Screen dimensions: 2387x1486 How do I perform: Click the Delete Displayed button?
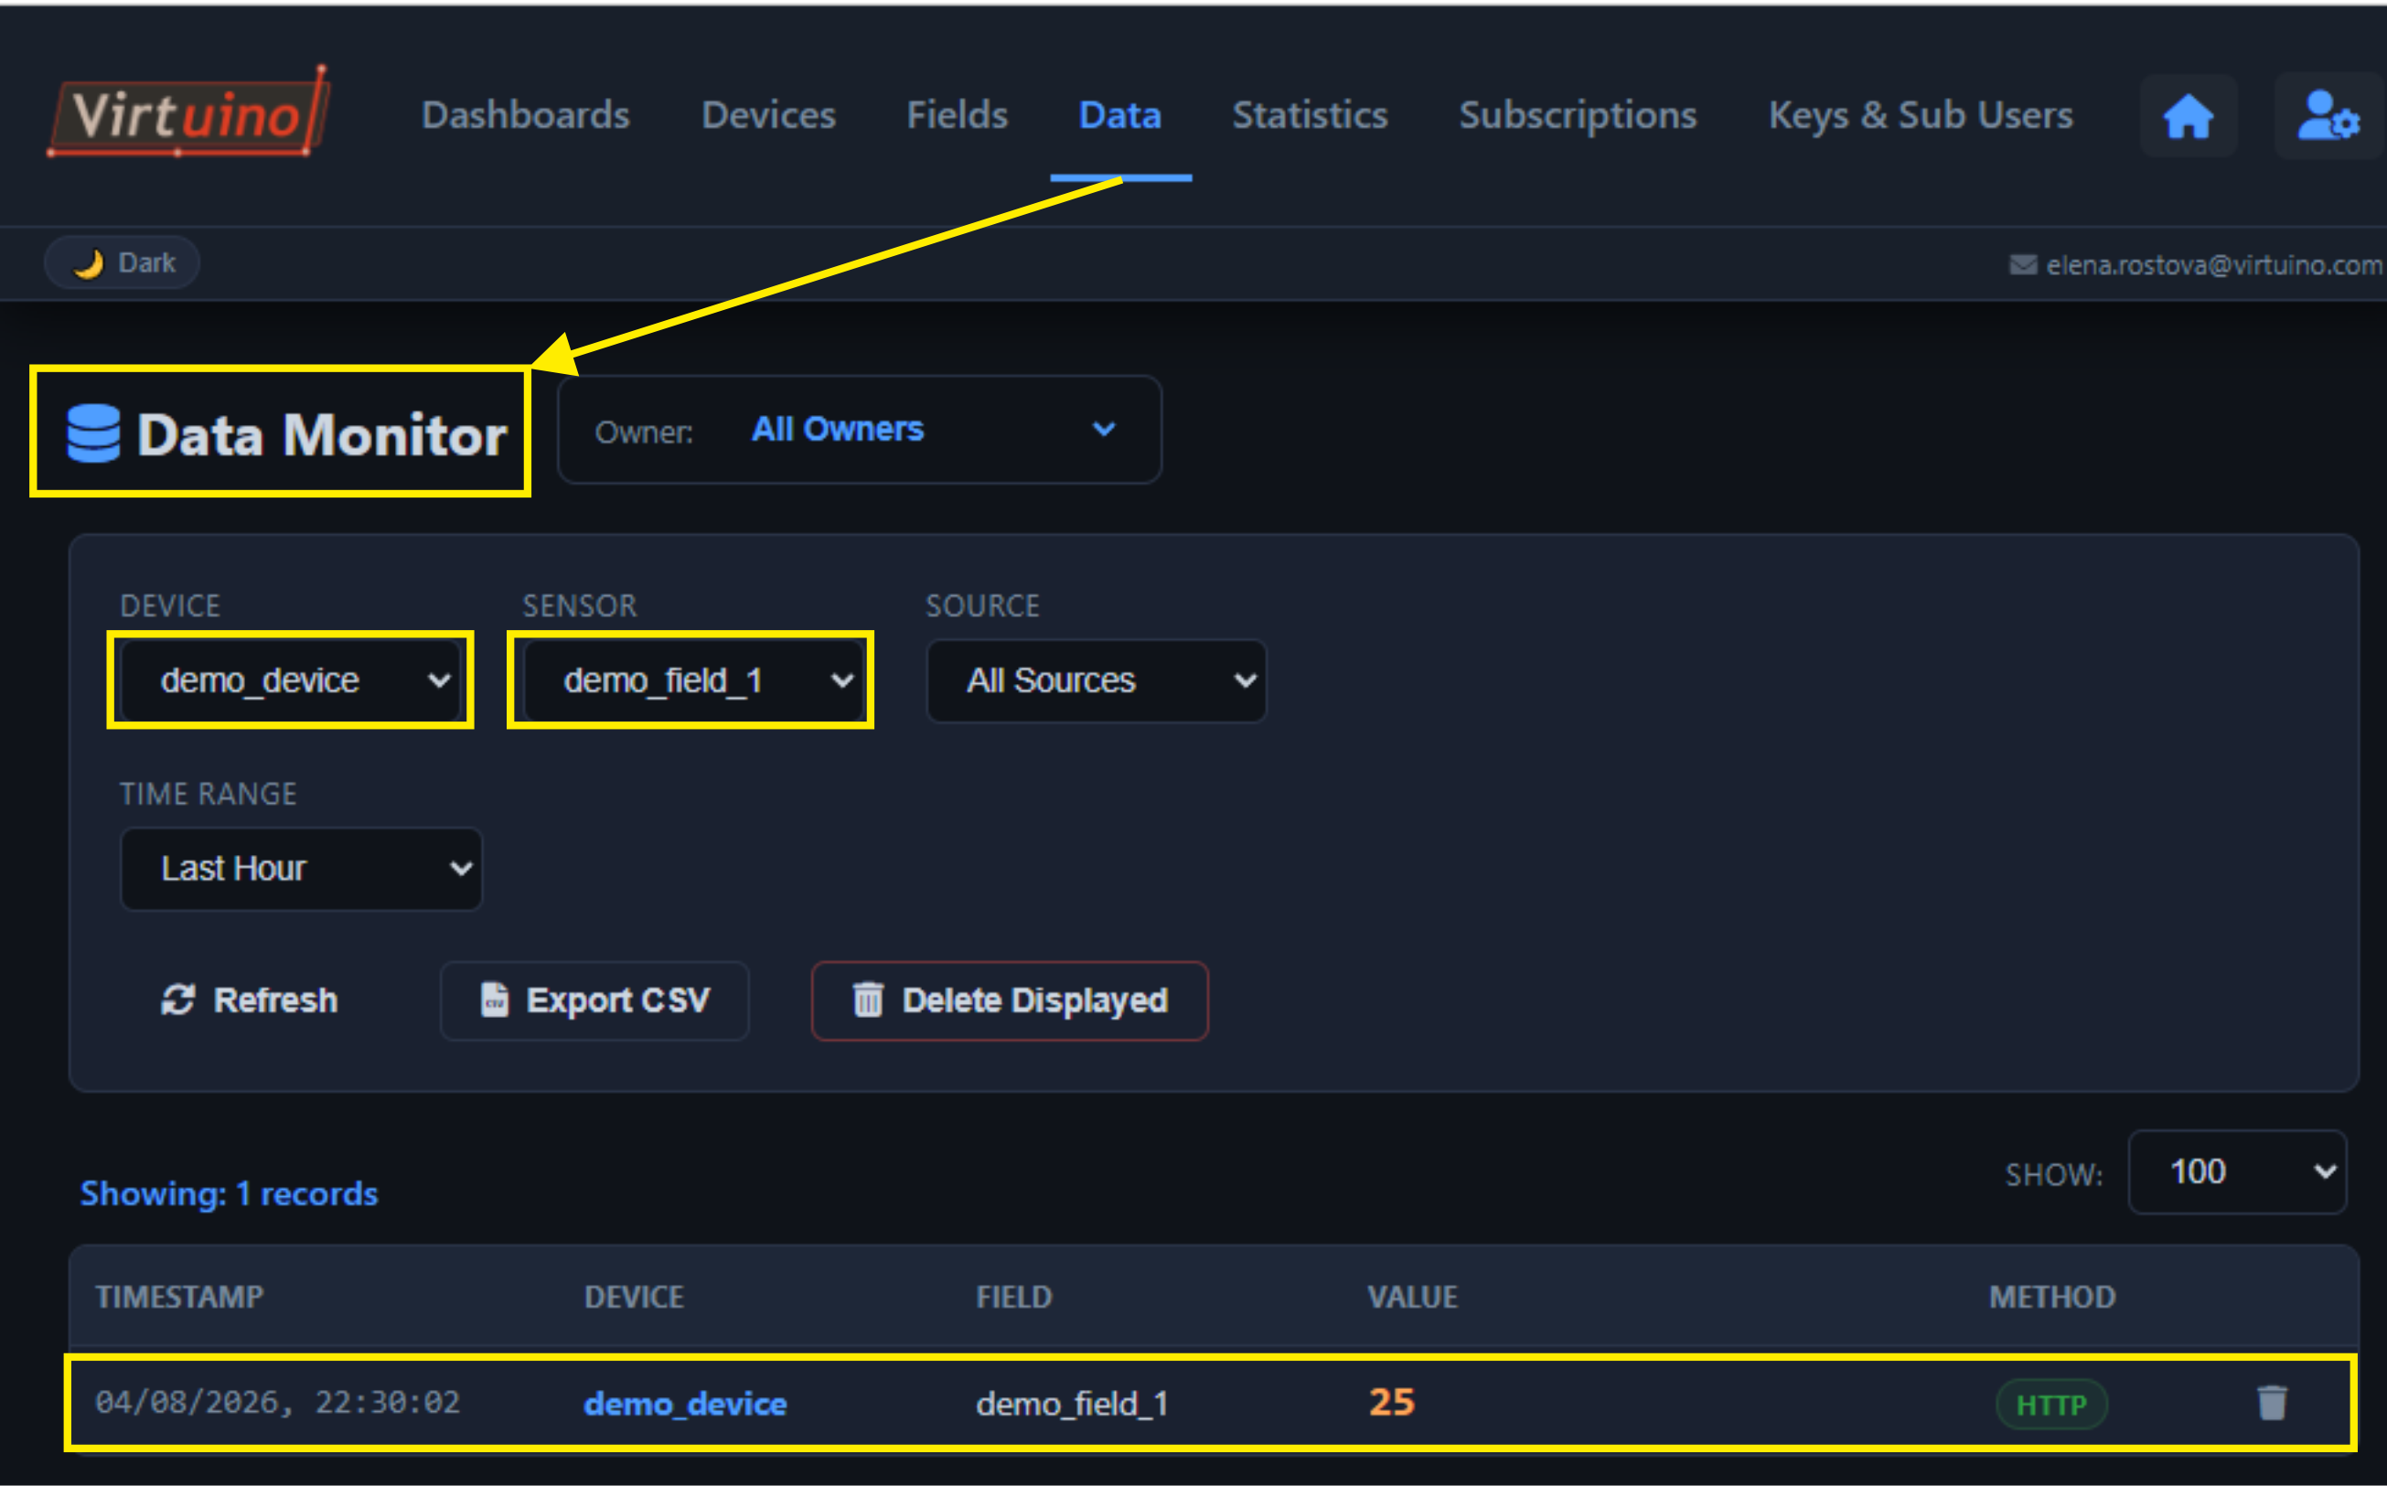[1010, 1000]
